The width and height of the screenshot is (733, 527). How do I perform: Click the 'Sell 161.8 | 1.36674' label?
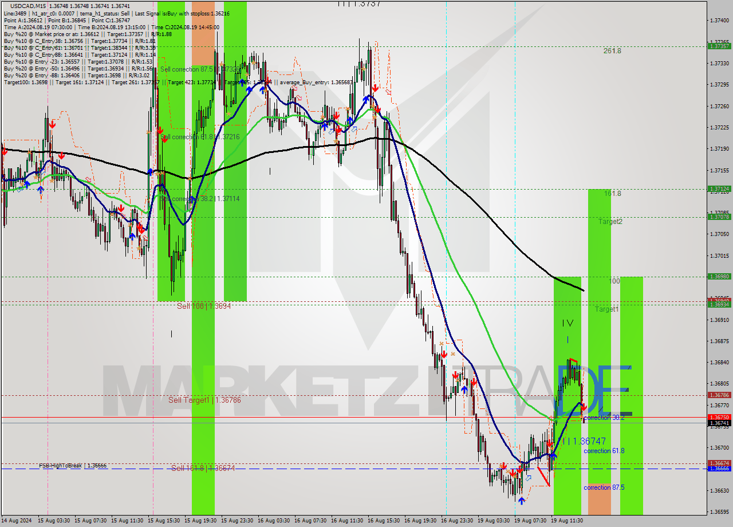(x=203, y=468)
